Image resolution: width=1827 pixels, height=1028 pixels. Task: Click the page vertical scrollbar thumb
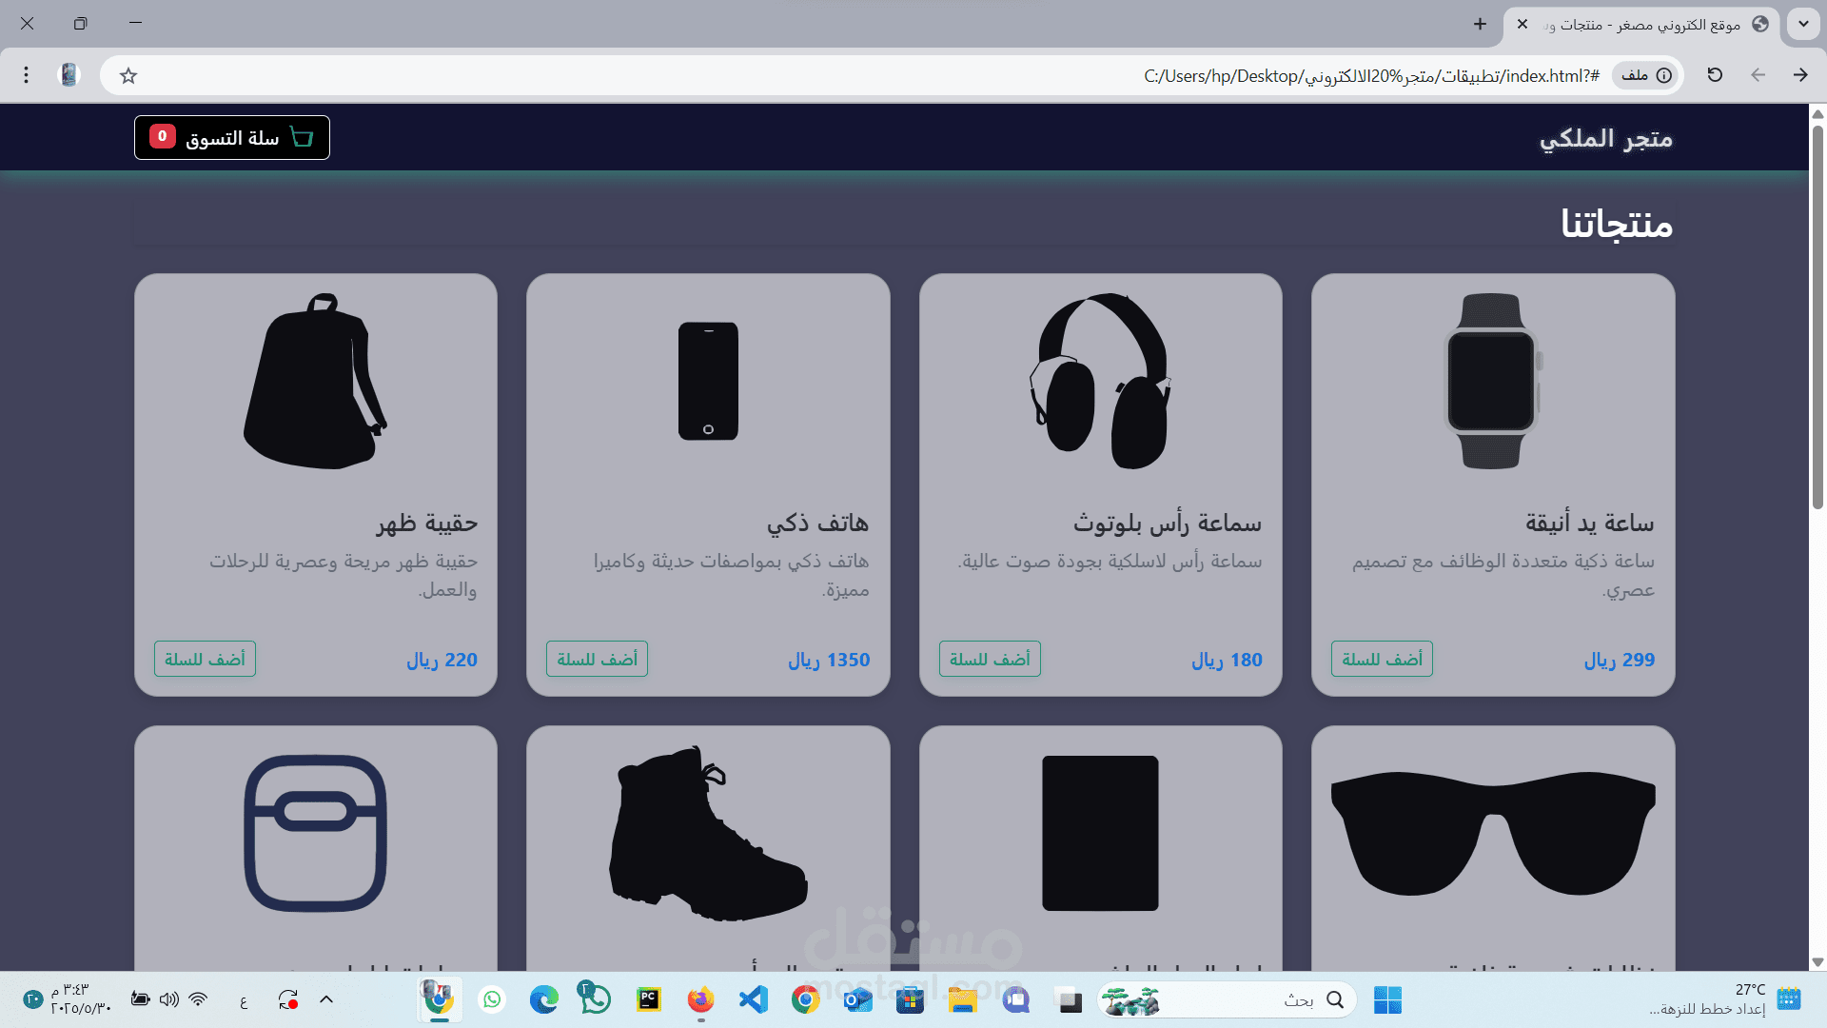pos(1817,317)
